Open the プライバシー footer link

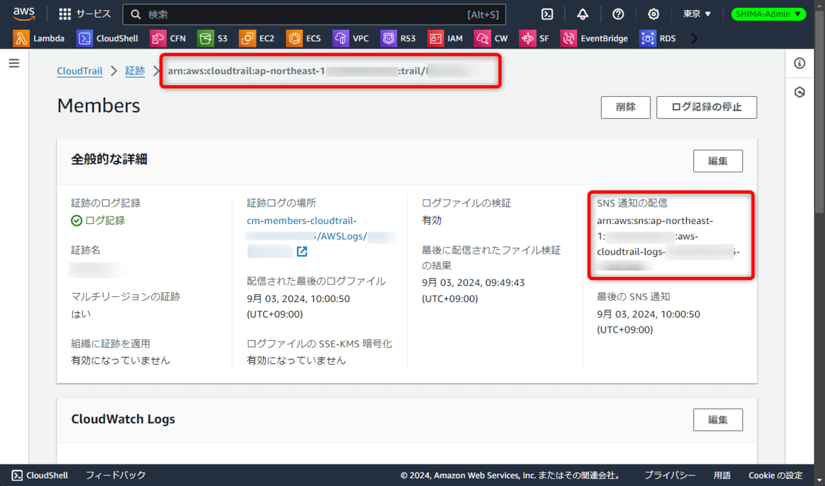click(x=670, y=475)
